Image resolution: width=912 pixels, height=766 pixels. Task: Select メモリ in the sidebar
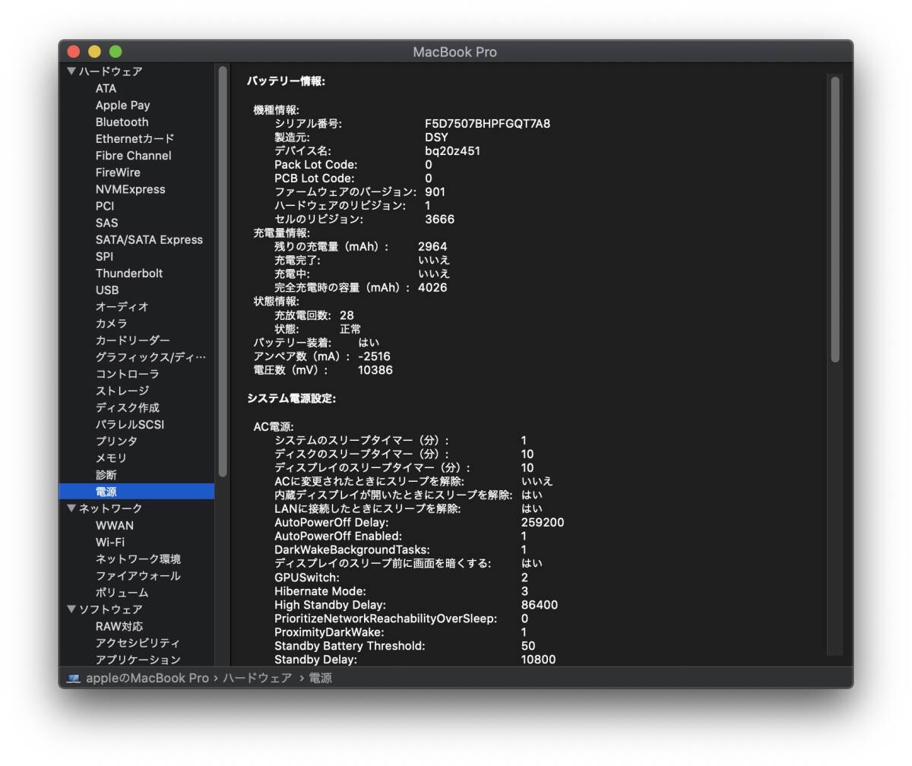tap(111, 457)
